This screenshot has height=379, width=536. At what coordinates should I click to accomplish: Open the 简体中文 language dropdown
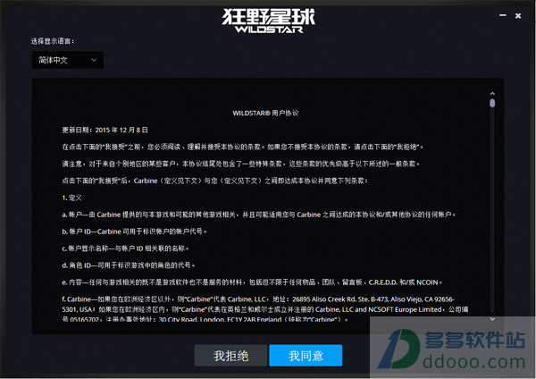click(68, 60)
